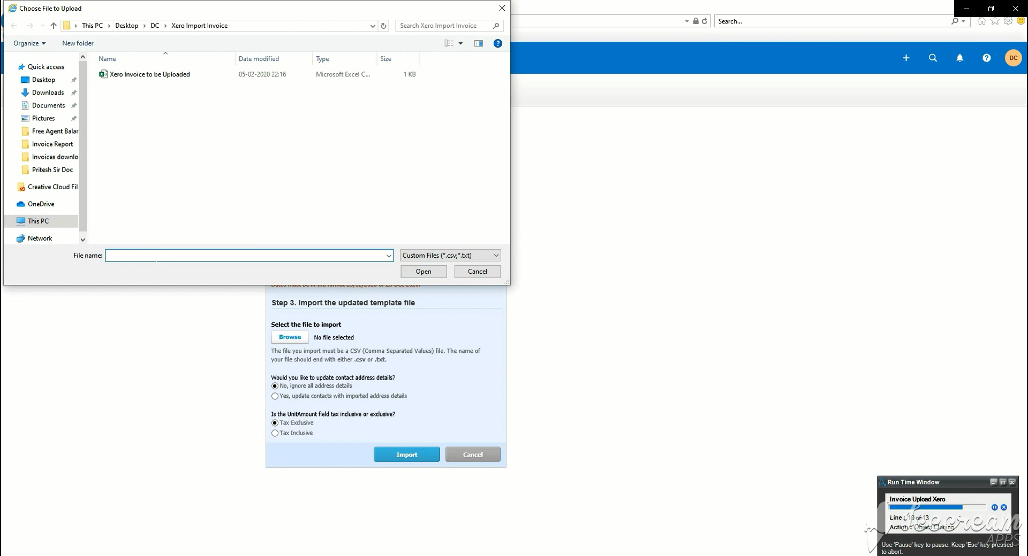This screenshot has width=1028, height=556.
Task: Refresh the Xero Import Invoice folder view
Action: 383,26
